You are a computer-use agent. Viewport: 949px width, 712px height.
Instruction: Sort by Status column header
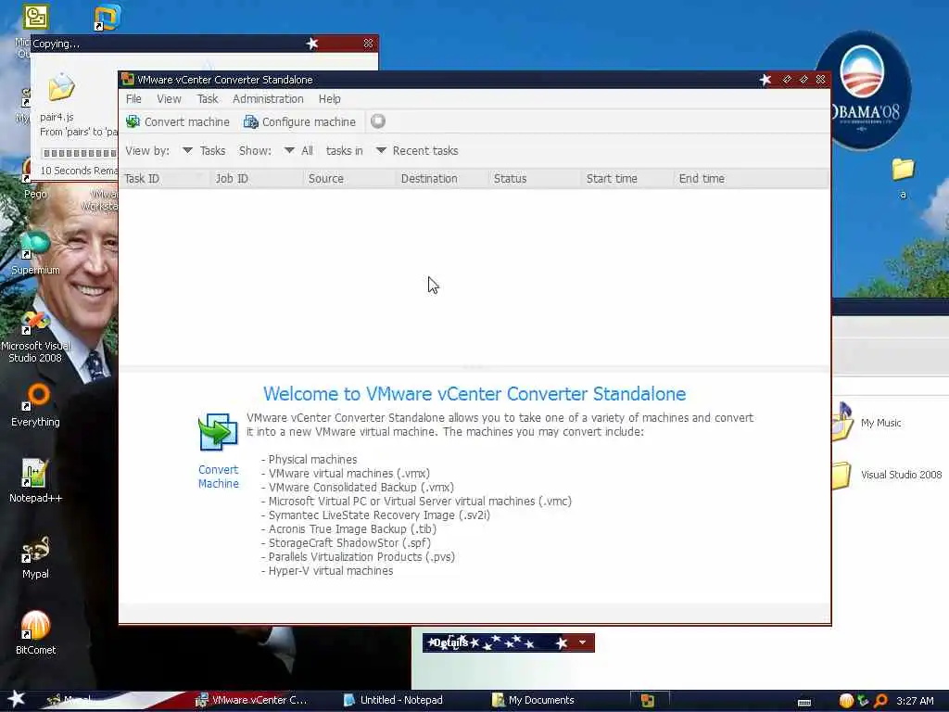coord(535,179)
